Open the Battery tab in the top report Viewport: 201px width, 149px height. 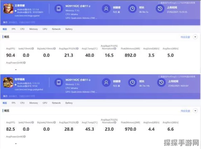pyautogui.click(x=69, y=29)
